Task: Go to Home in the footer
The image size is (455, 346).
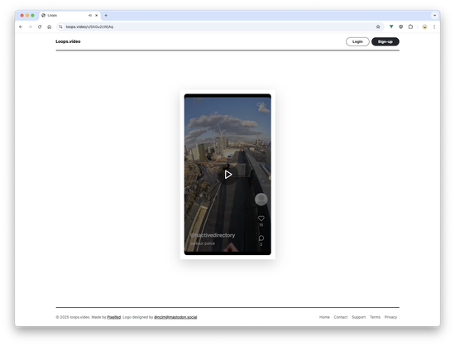Action: pos(324,317)
